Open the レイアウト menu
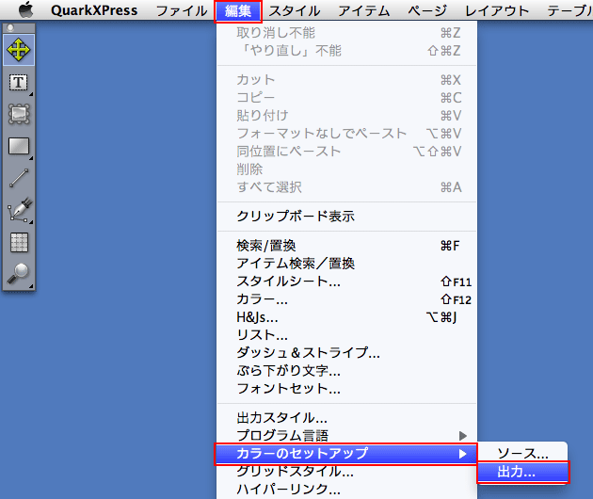 pyautogui.click(x=497, y=10)
